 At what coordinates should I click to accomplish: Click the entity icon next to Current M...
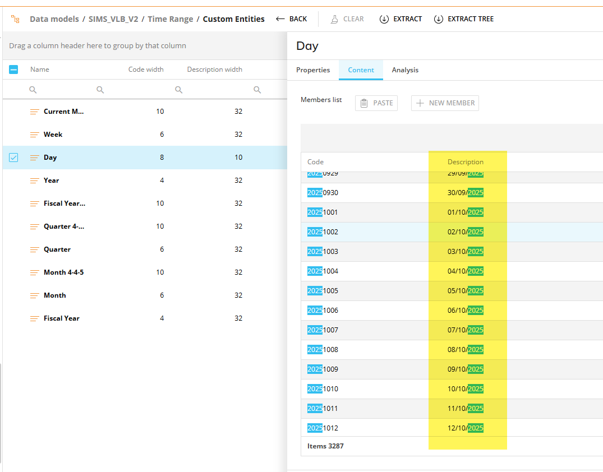(35, 112)
